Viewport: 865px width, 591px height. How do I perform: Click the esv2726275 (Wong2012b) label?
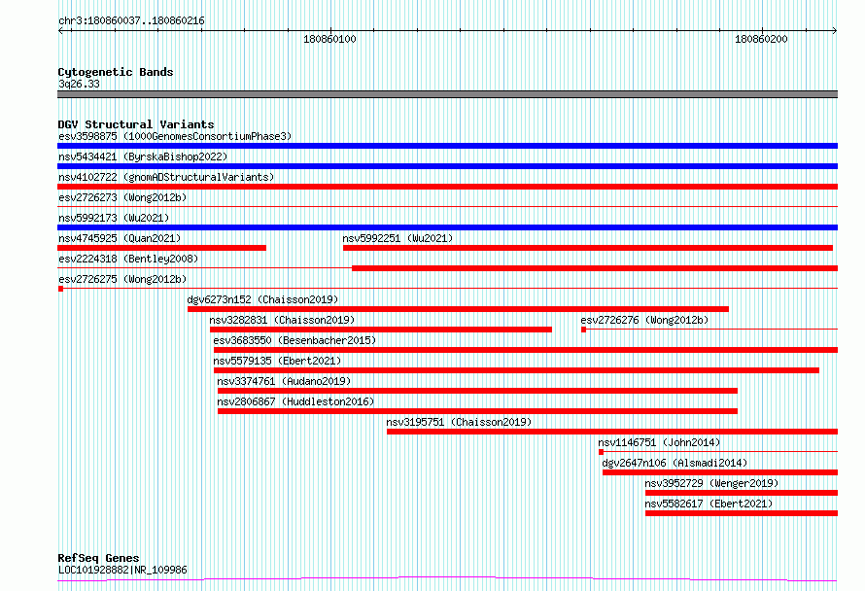click(x=122, y=279)
